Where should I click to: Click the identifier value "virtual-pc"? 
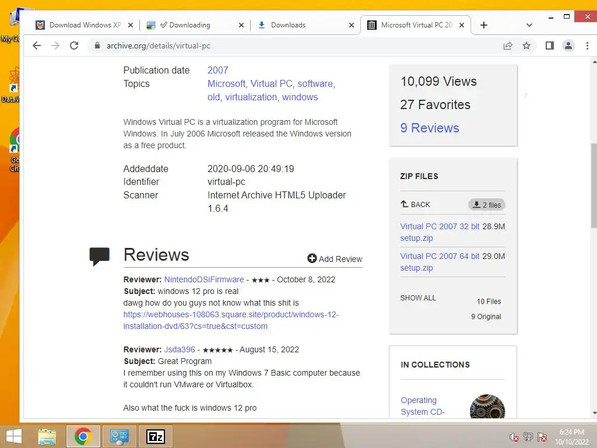(226, 182)
